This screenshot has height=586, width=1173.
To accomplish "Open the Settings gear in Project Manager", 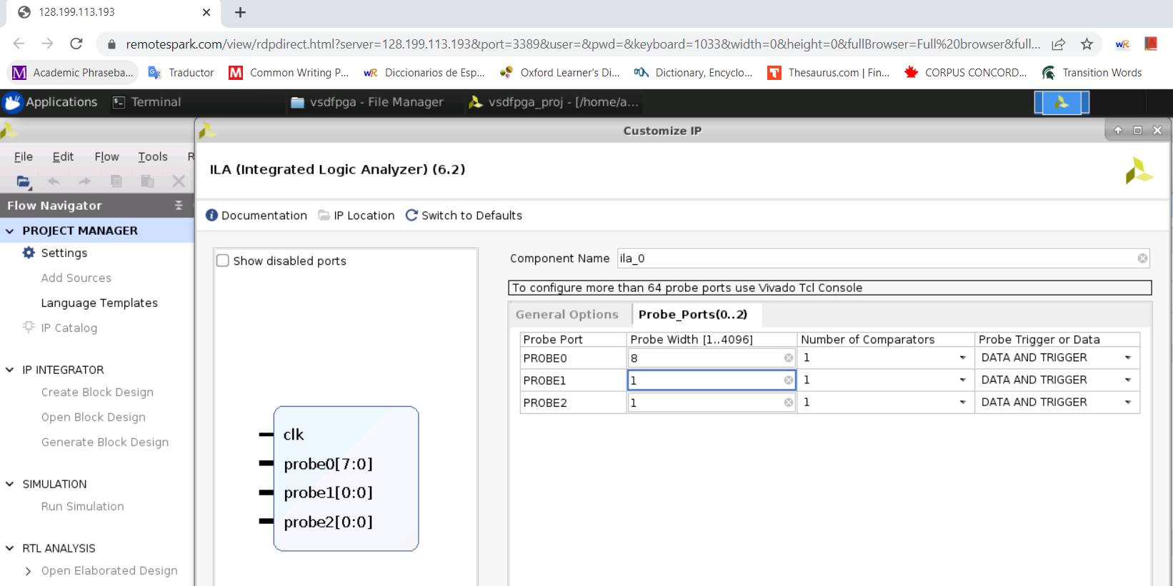I will (29, 253).
